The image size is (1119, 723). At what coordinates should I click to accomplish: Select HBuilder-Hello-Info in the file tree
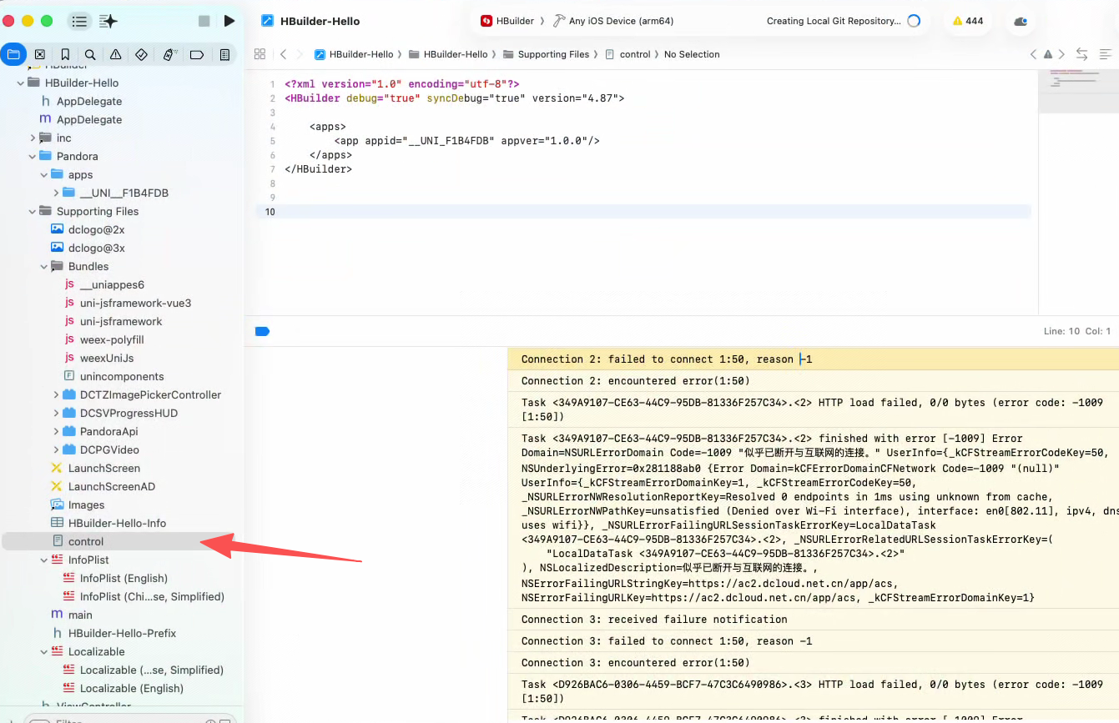117,523
